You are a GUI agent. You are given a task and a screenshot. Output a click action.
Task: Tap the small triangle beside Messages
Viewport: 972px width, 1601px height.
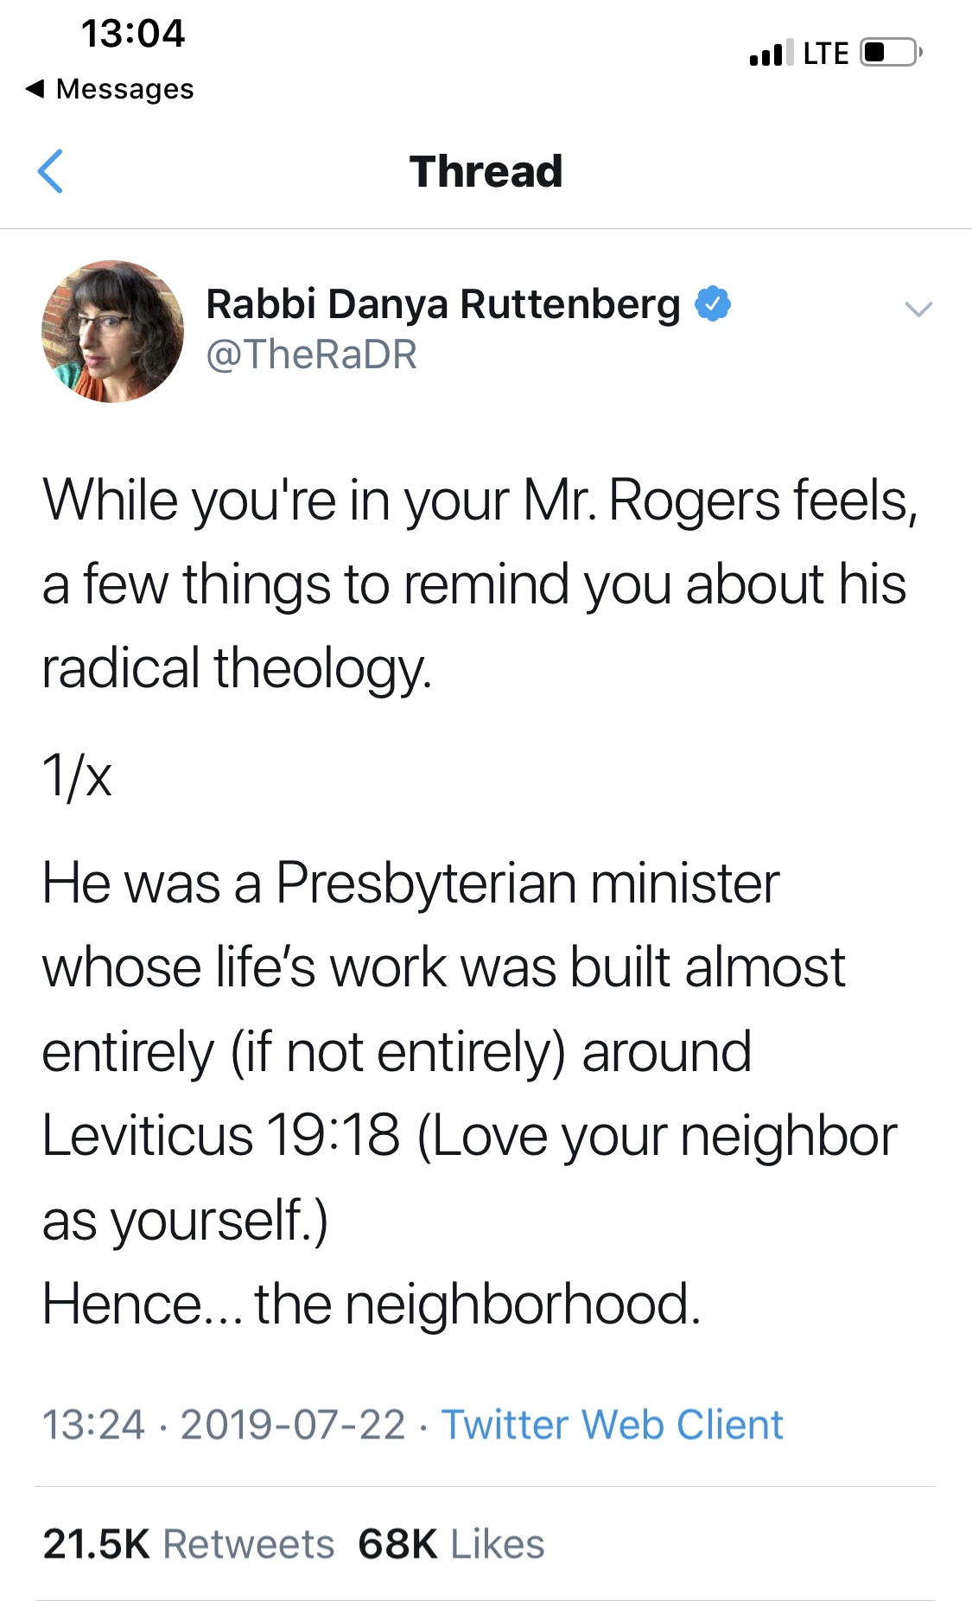click(35, 88)
